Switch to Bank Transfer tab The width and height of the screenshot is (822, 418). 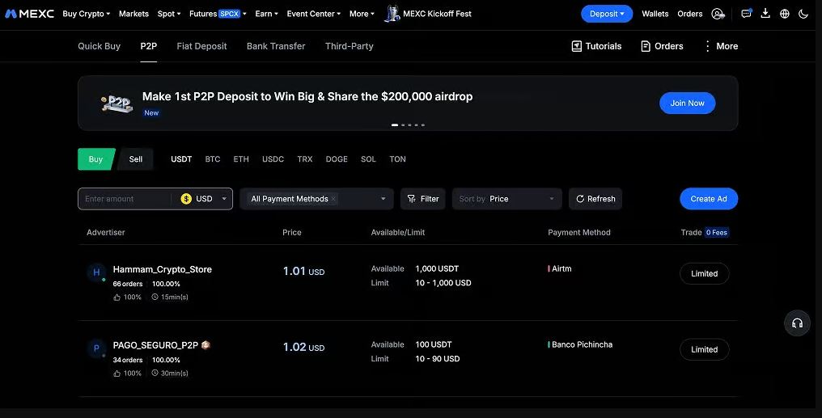276,46
